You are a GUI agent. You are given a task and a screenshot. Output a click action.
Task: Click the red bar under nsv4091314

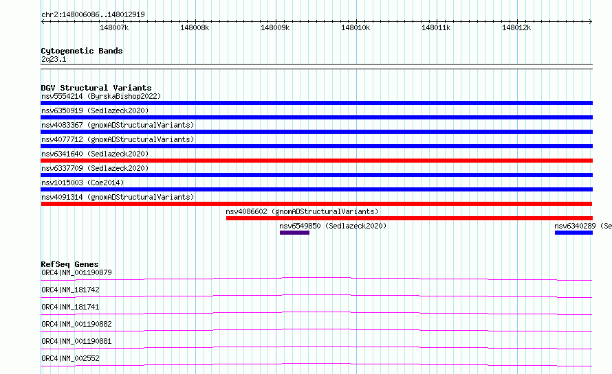pyautogui.click(x=316, y=204)
